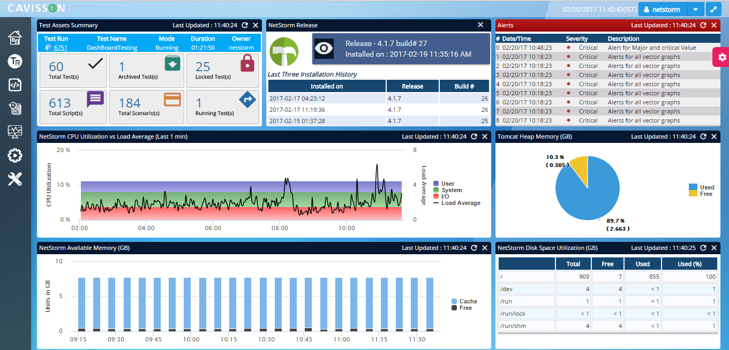
Task: Select alert row number 8
Action: (608, 120)
